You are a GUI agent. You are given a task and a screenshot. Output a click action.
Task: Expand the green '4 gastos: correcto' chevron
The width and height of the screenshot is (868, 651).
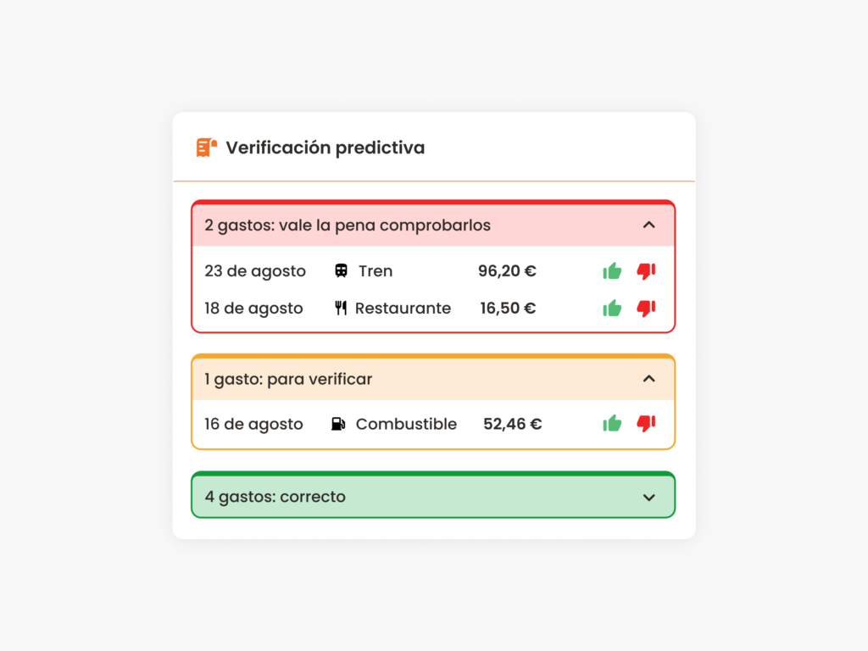tap(648, 497)
